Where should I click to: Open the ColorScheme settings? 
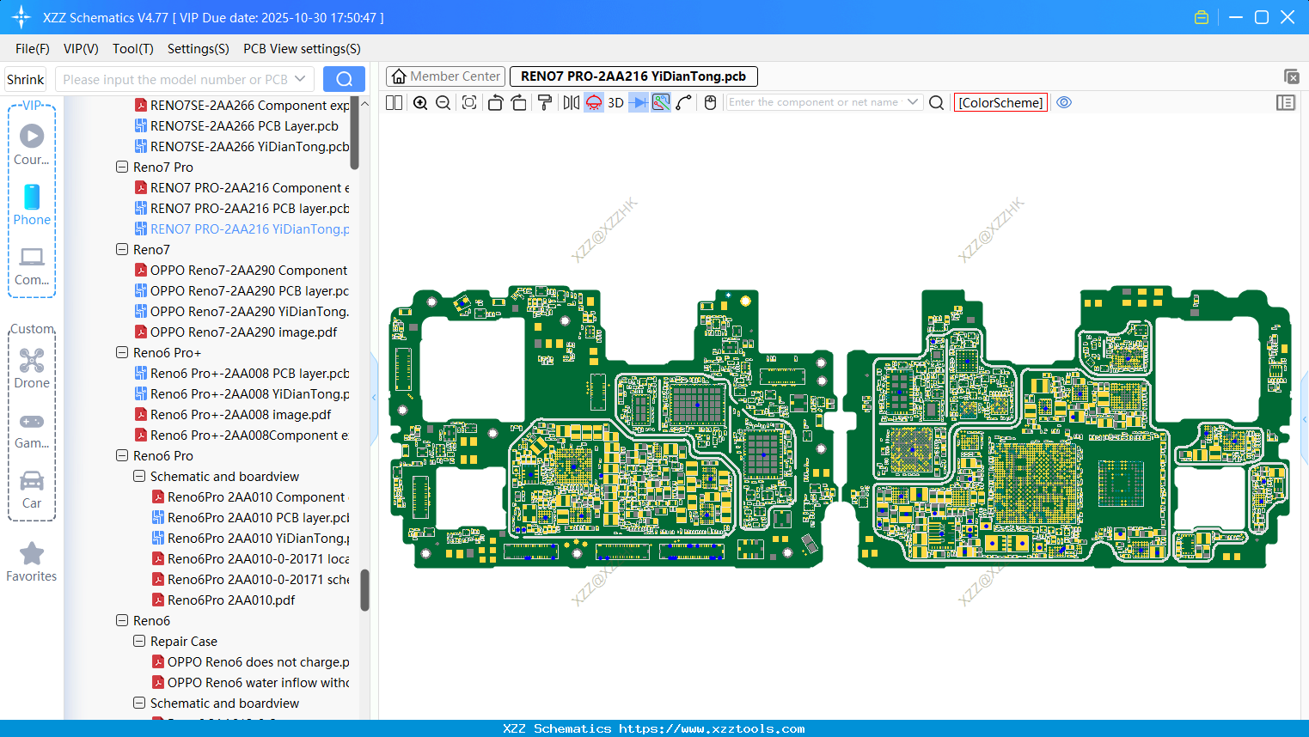pos(1000,103)
